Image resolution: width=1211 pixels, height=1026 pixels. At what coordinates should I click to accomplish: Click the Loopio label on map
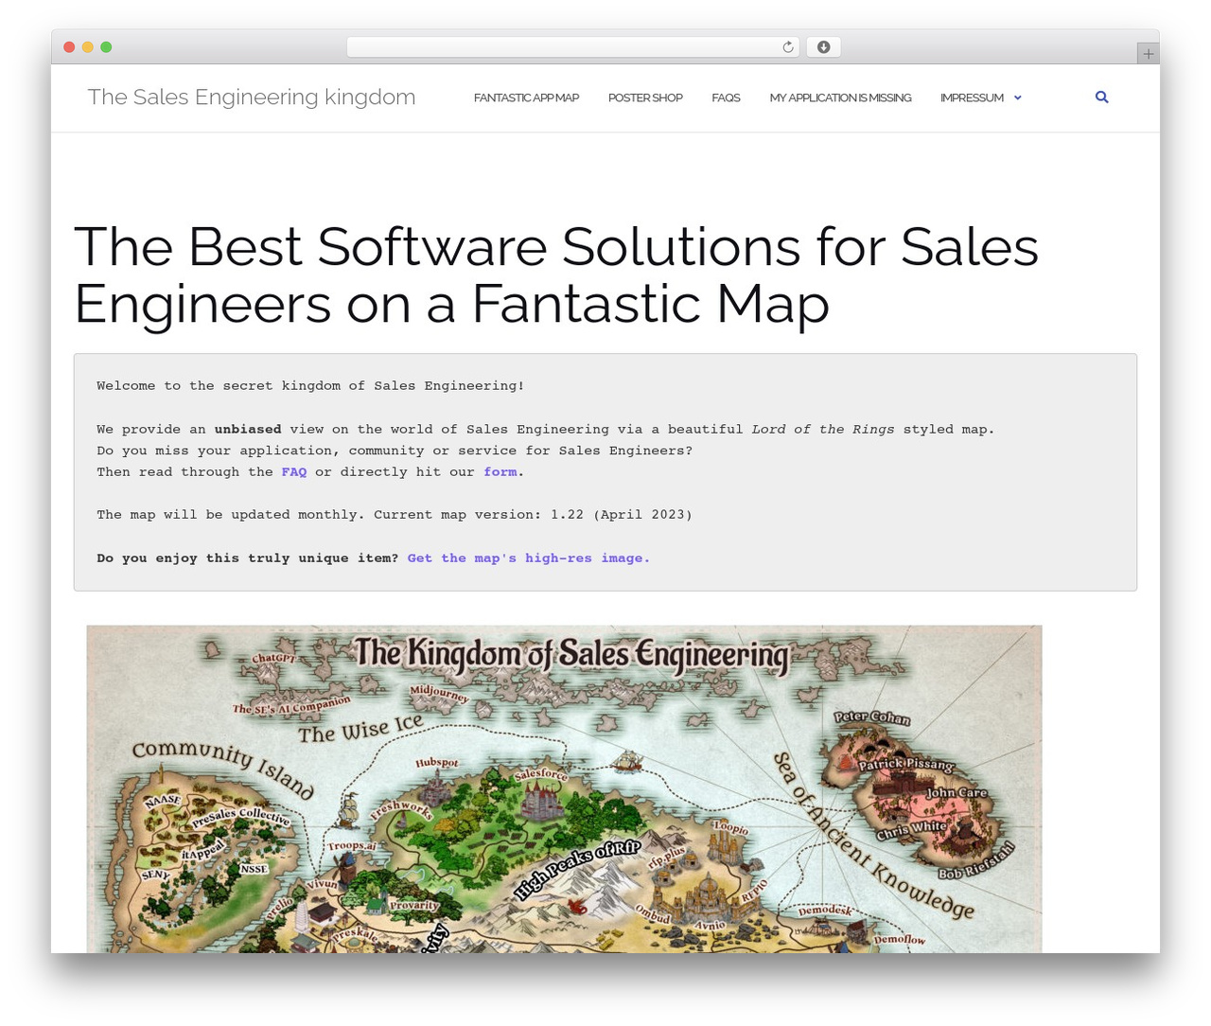730,827
